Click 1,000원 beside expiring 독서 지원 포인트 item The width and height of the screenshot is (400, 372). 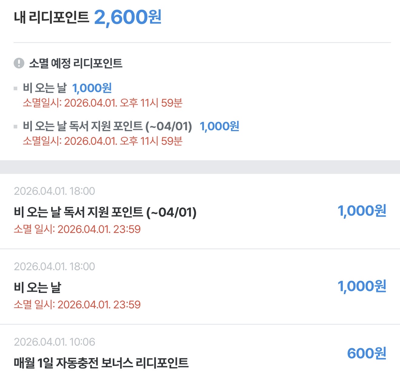click(219, 126)
